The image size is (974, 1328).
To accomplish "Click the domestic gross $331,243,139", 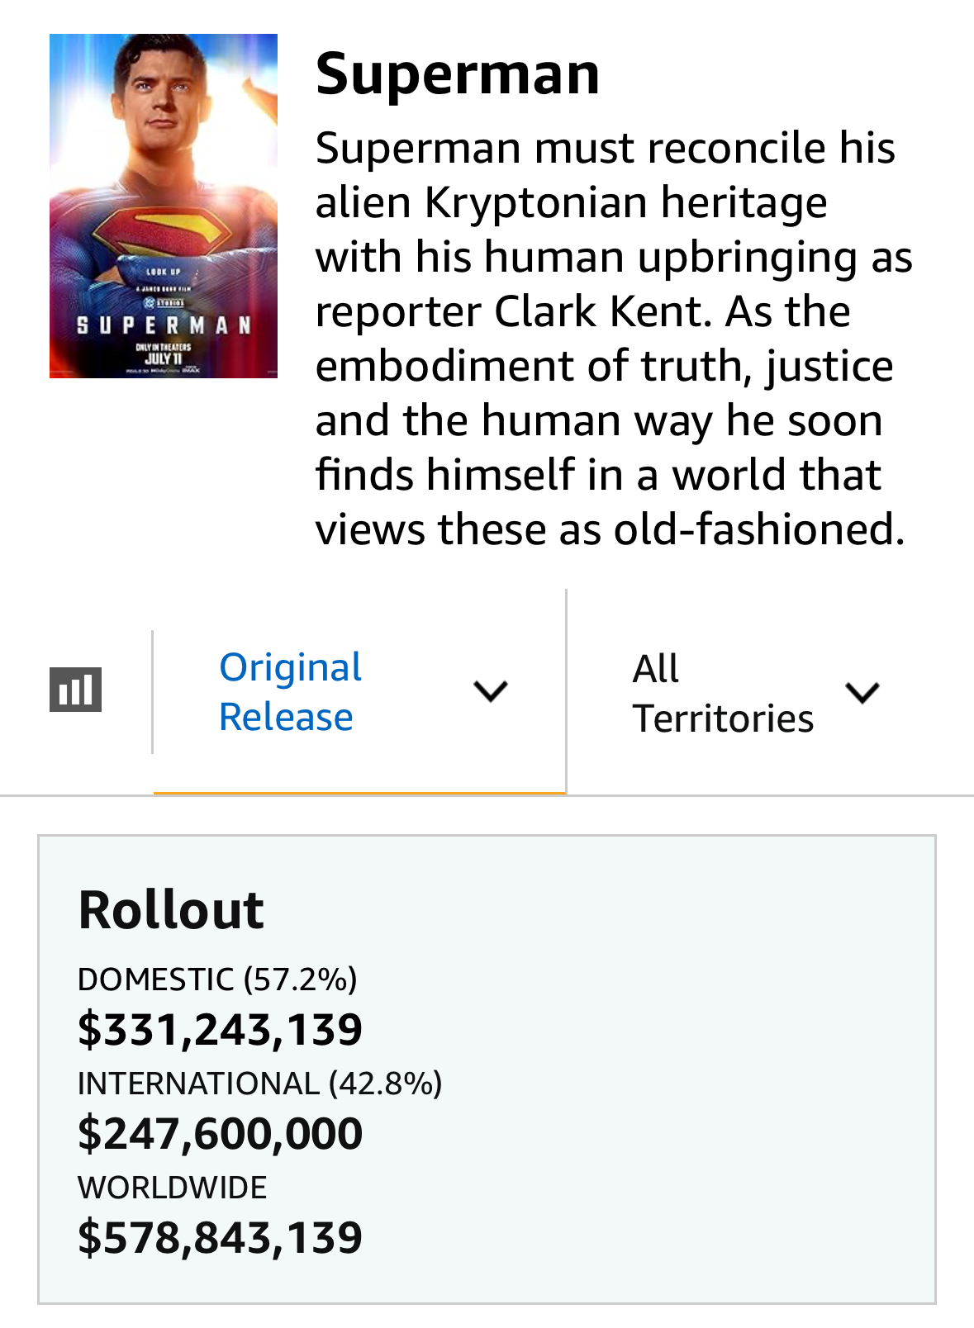I will pos(220,1029).
